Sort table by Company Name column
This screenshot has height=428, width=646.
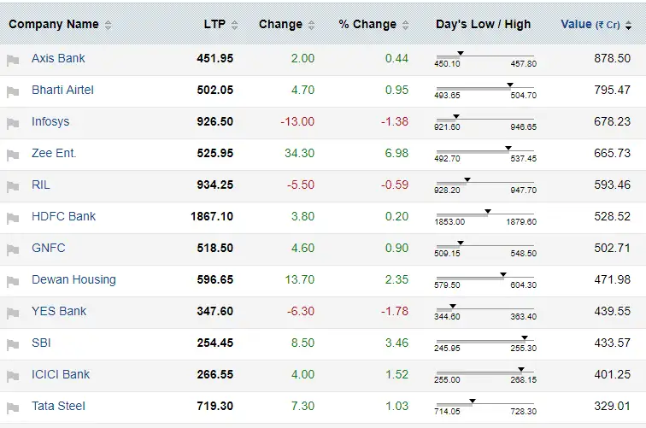[x=54, y=25]
